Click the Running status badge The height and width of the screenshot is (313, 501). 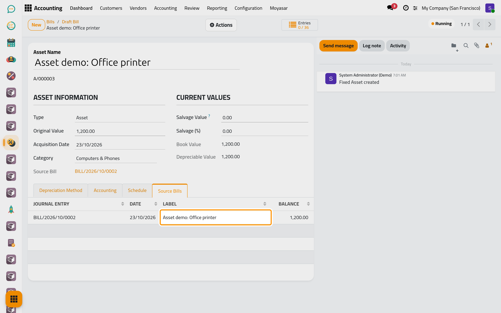click(x=441, y=24)
